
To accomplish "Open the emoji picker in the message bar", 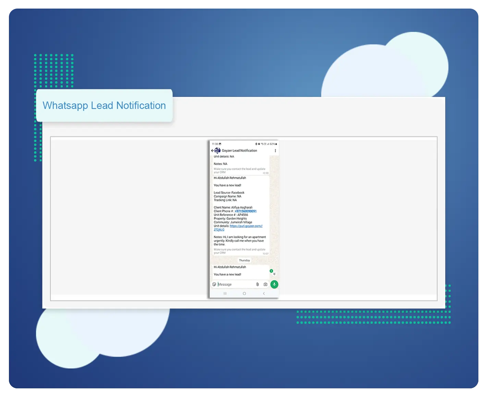I will (x=214, y=285).
